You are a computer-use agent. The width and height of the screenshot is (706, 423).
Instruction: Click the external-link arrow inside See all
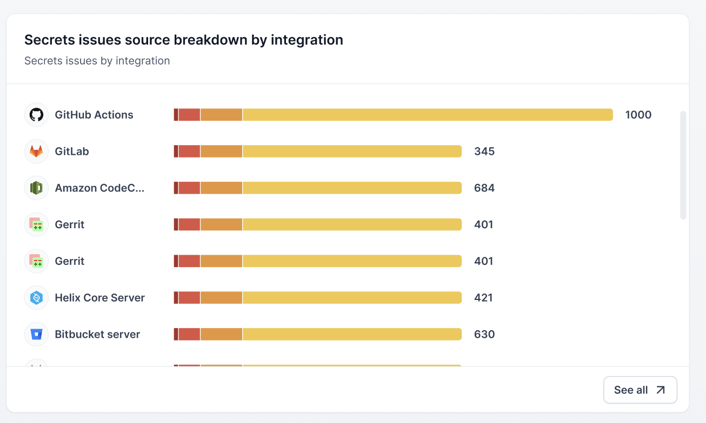[661, 390]
